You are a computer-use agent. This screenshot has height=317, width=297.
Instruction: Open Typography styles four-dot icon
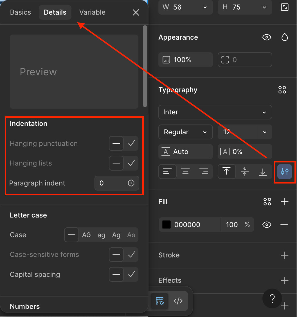coord(282,90)
